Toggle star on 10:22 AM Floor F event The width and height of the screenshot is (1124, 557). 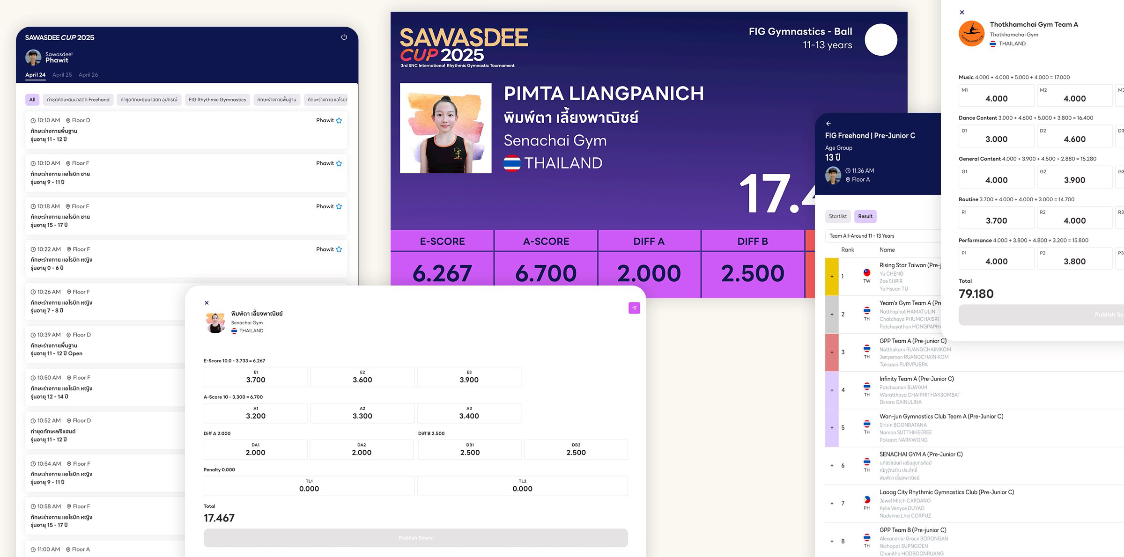tap(339, 249)
